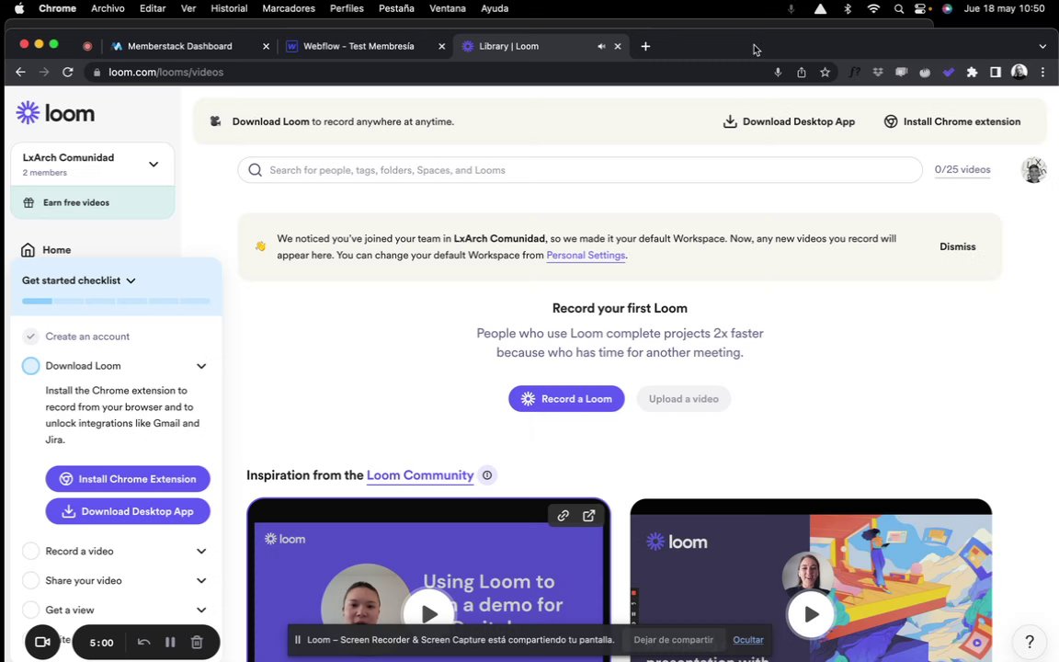Toggle Download Loom checklist circle

click(30, 365)
